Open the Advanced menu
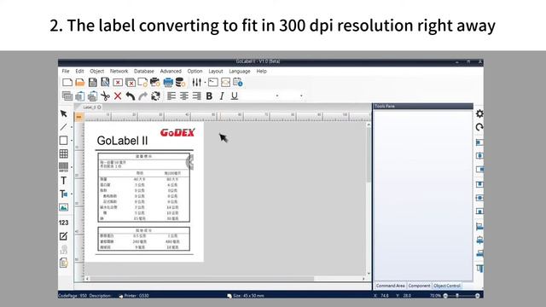Viewport: 546px width, 307px height. [171, 71]
